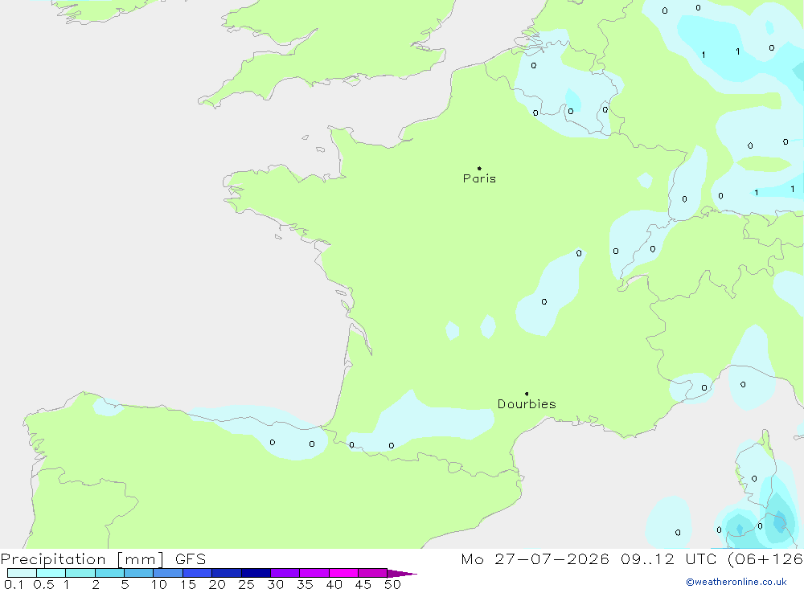Click the black dot marking Paris

[479, 168]
